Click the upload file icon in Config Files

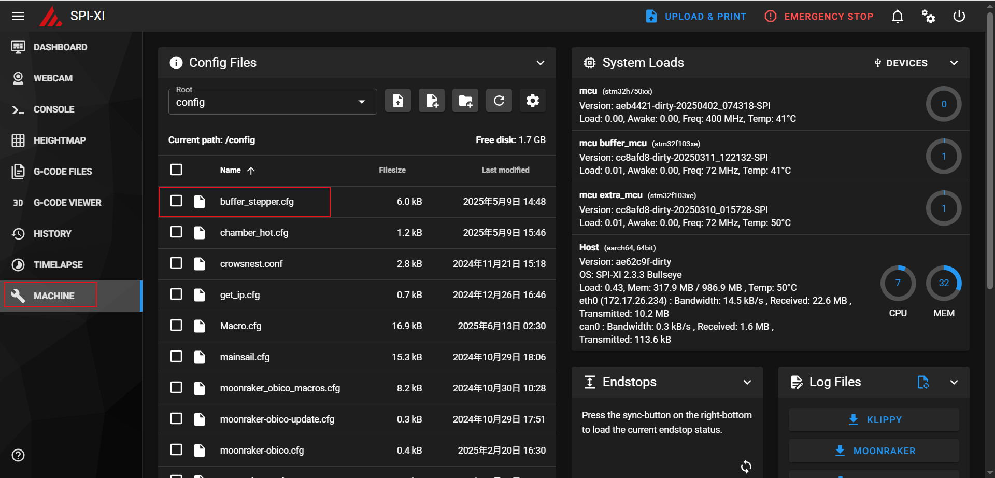[x=397, y=101]
